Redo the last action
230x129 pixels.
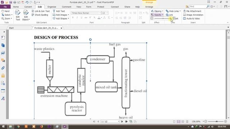[x=31, y=3]
